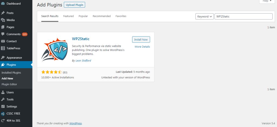Click the TablePress table icon
This screenshot has height=127, width=277.
click(3, 48)
